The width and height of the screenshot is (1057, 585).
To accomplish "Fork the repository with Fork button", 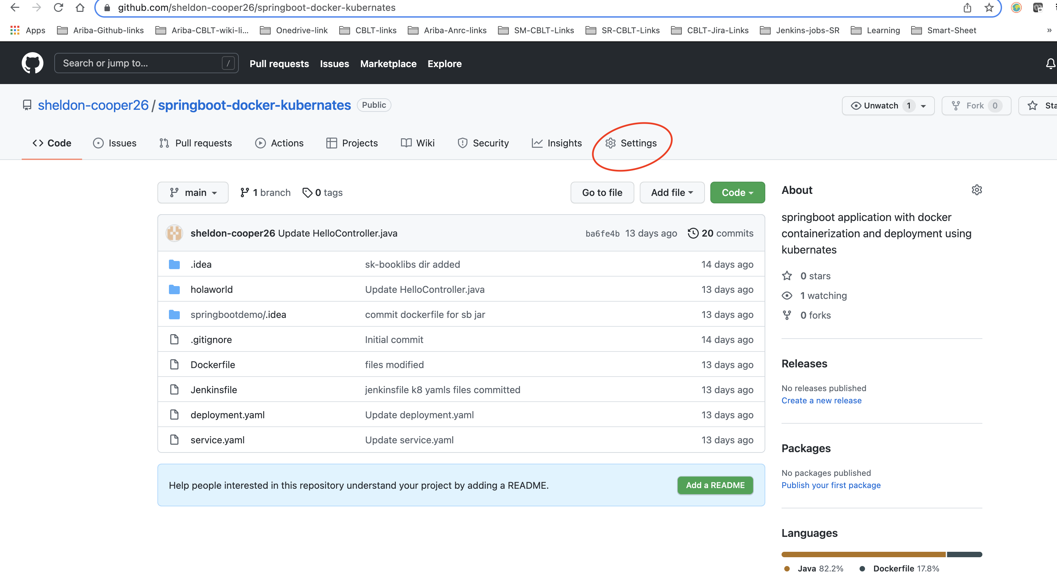I will 976,106.
